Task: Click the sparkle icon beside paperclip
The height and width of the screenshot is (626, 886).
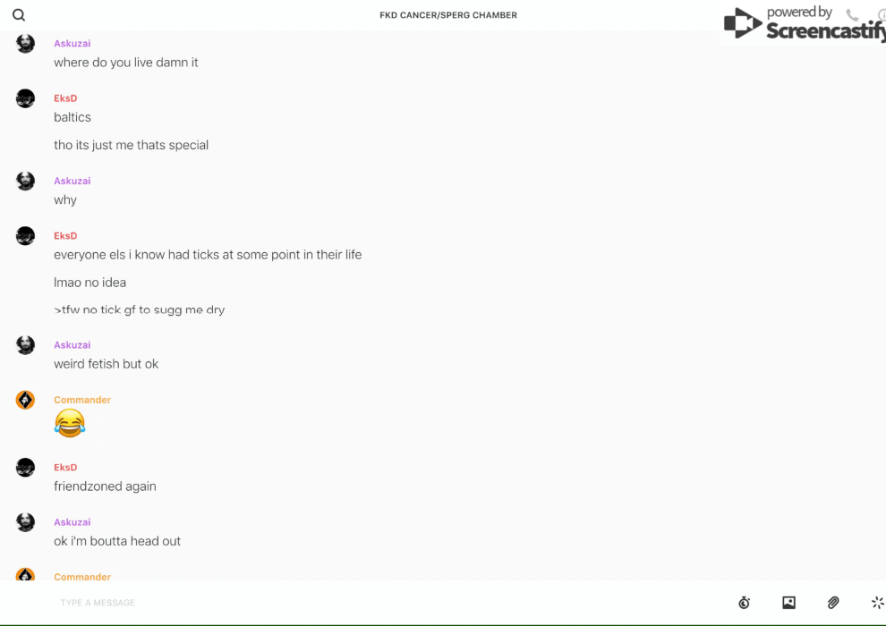Action: click(878, 602)
